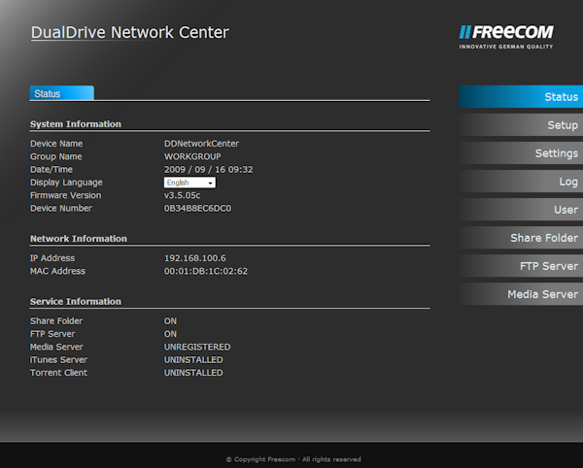Click the Service Information heading
Image resolution: width=583 pixels, height=468 pixels.
pyautogui.click(x=76, y=302)
